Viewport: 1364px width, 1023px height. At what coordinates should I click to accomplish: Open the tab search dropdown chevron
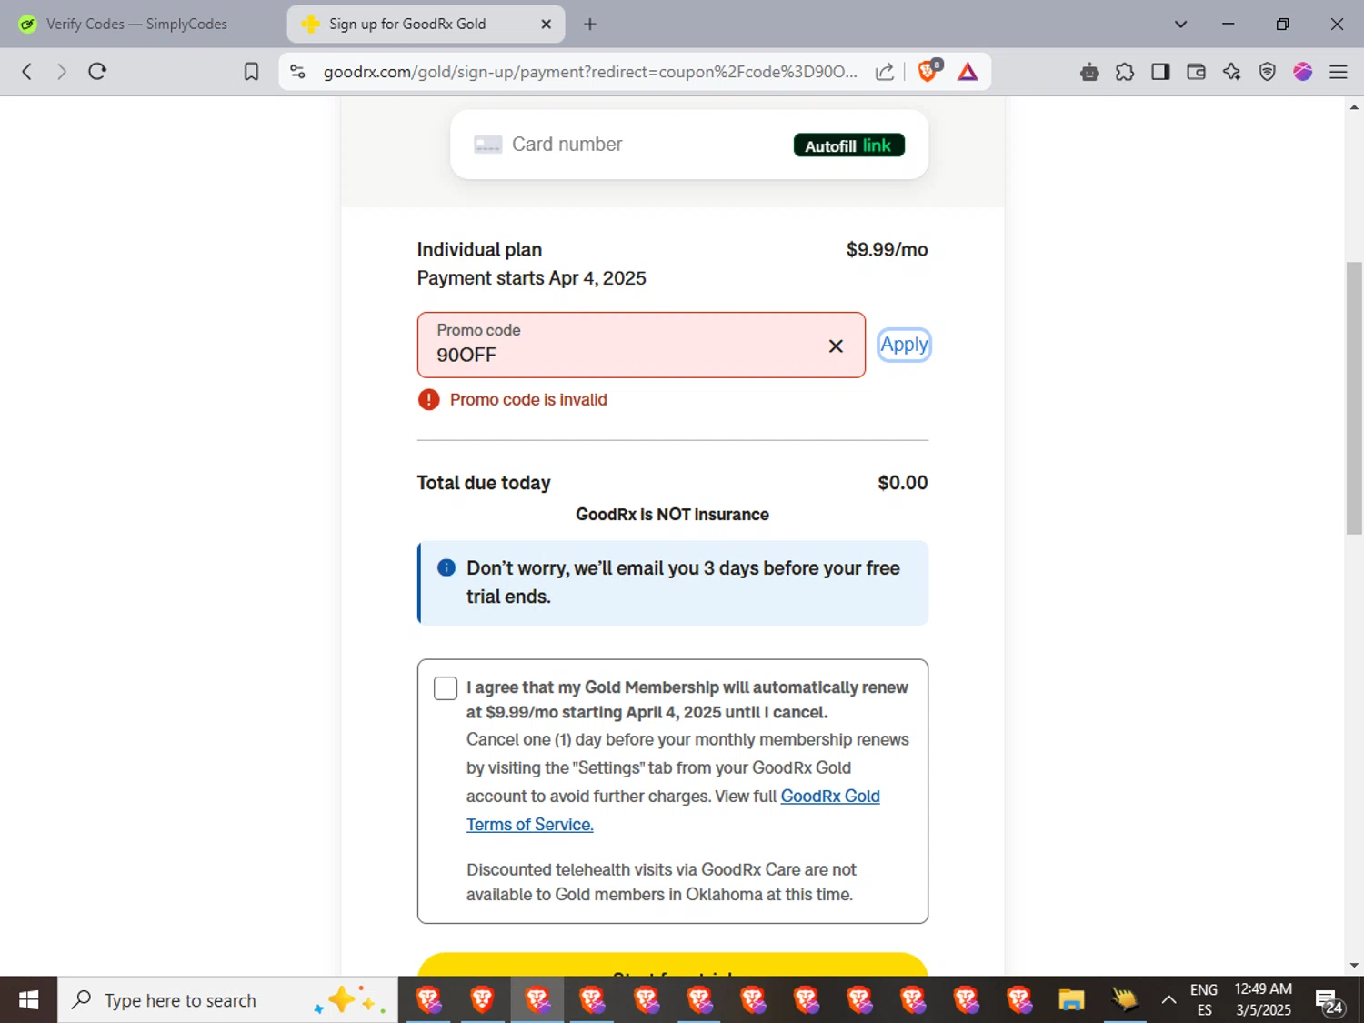click(x=1180, y=25)
